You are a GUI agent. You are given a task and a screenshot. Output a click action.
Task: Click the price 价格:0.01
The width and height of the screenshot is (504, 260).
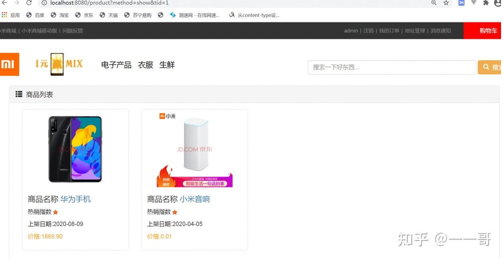tap(159, 237)
